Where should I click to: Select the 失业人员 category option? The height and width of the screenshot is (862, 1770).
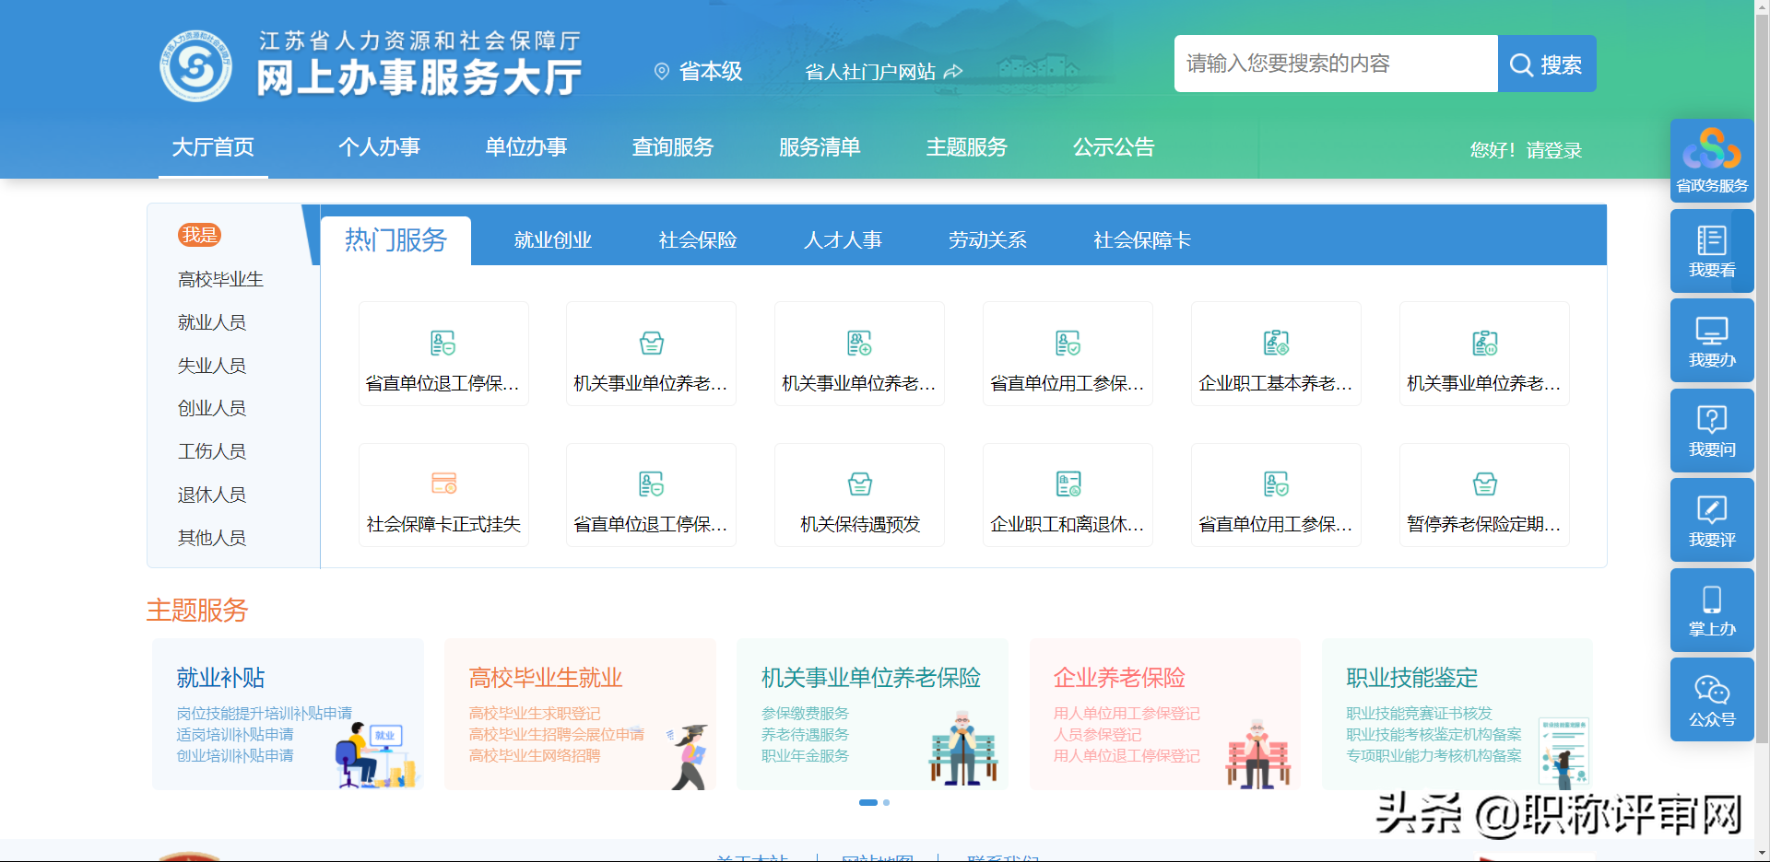(x=211, y=365)
